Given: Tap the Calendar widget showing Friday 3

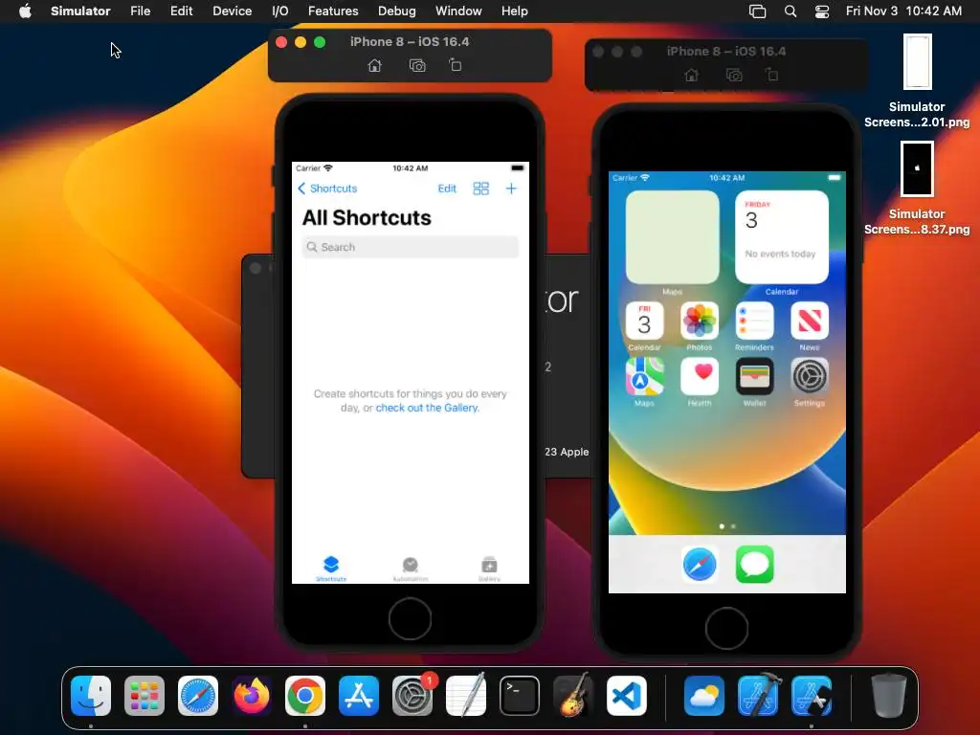Looking at the screenshot, I should click(782, 237).
